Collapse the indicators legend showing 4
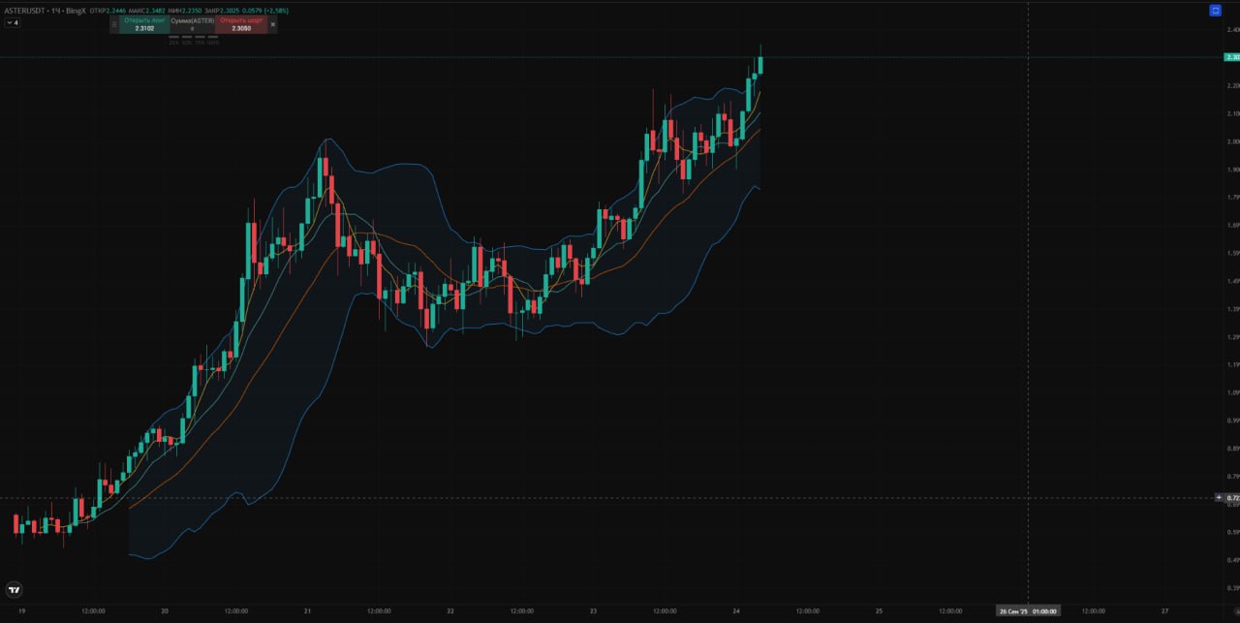Image resolution: width=1240 pixels, height=623 pixels. pyautogui.click(x=12, y=22)
